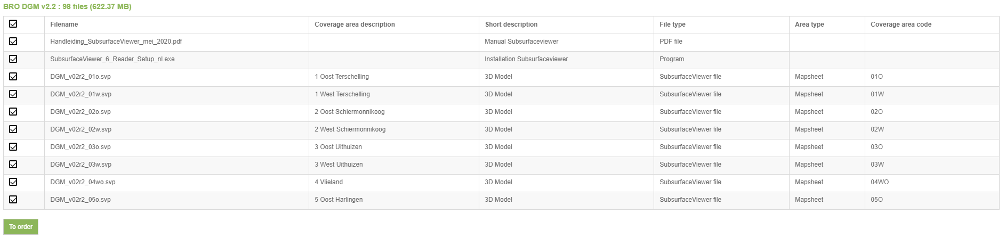Click the File type column header
This screenshot has width=1006, height=238.
(x=672, y=24)
